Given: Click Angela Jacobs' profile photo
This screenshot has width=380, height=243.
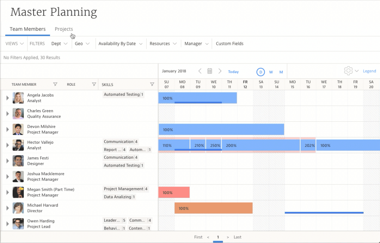Looking at the screenshot, I should 18,98.
